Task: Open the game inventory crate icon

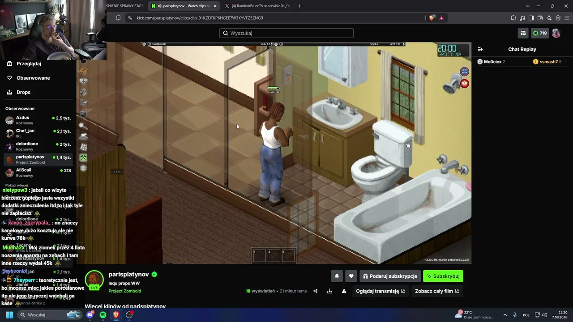Action: [83, 71]
